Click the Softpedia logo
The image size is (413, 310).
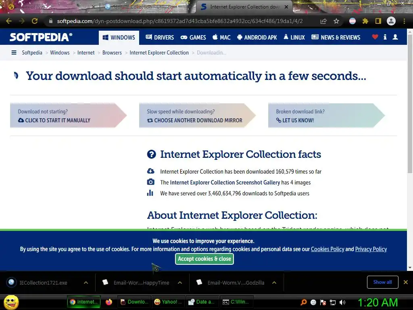coord(41,37)
